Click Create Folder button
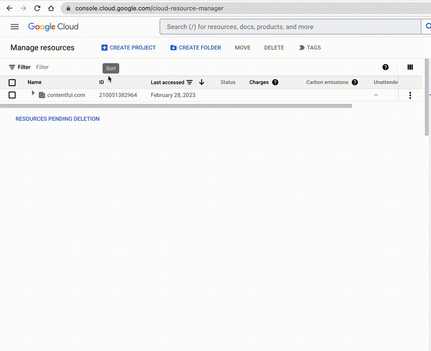Viewport: 431px width, 351px height. pyautogui.click(x=195, y=48)
